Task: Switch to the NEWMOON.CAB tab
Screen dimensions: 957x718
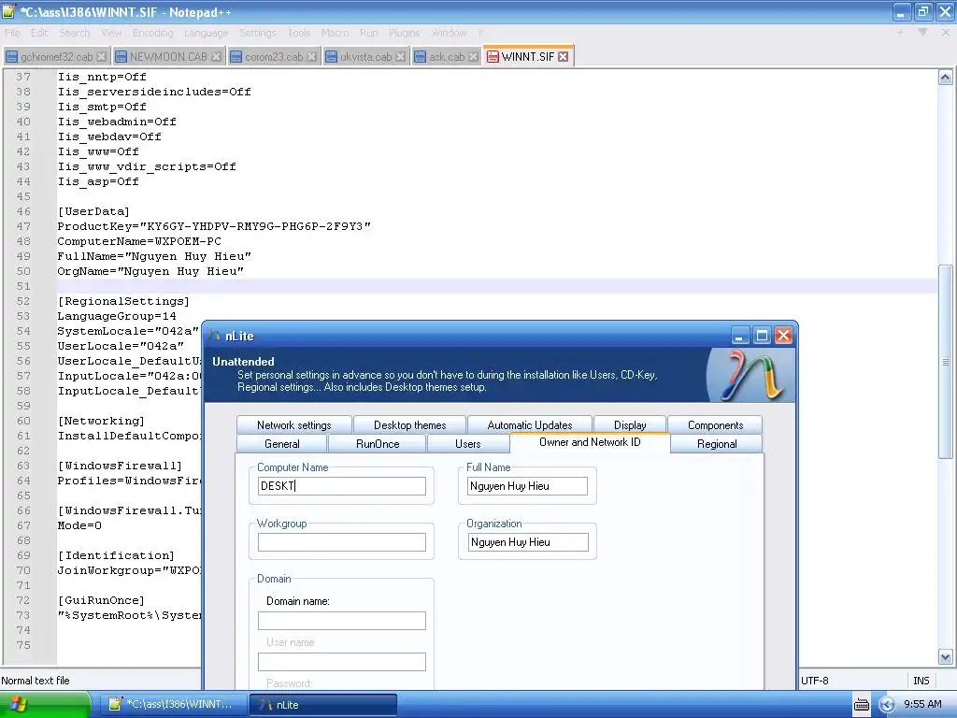Action: tap(168, 57)
